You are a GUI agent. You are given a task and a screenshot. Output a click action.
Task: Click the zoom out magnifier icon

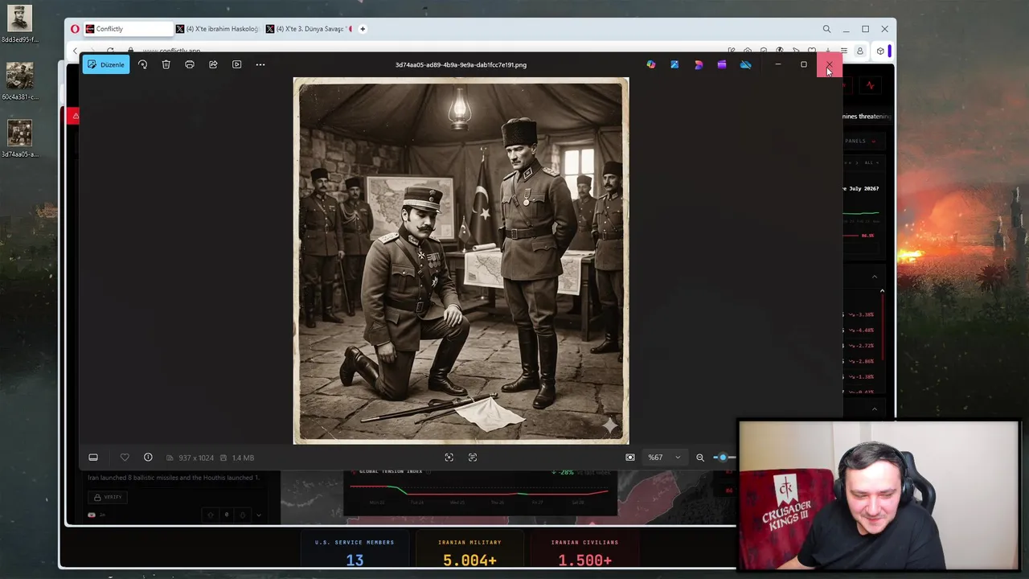[x=700, y=458]
